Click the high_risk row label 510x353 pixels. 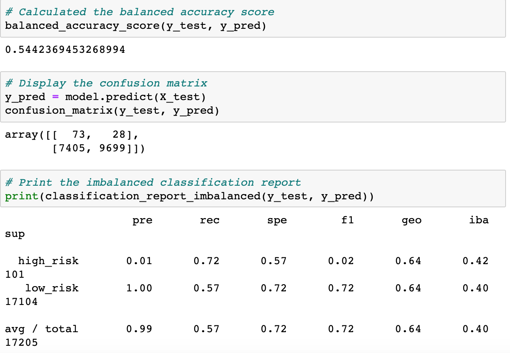[48, 261]
